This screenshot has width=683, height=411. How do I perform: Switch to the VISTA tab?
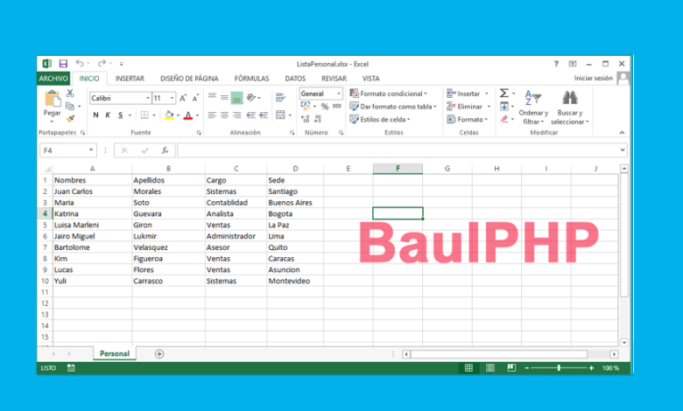370,79
